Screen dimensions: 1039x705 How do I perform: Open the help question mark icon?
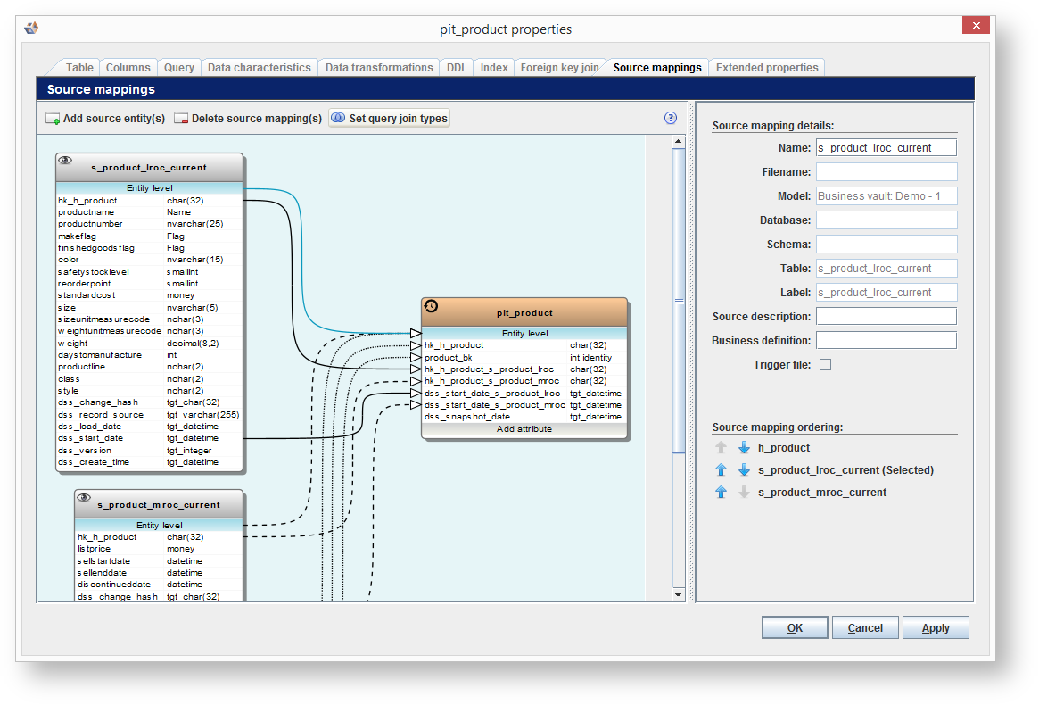[671, 118]
